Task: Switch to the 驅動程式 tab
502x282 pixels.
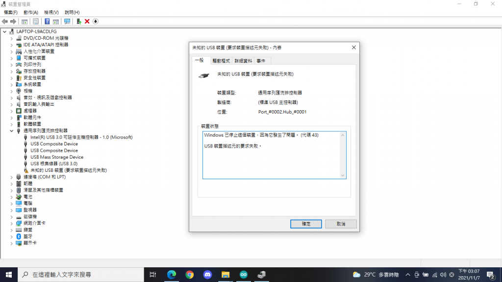Action: click(221, 61)
